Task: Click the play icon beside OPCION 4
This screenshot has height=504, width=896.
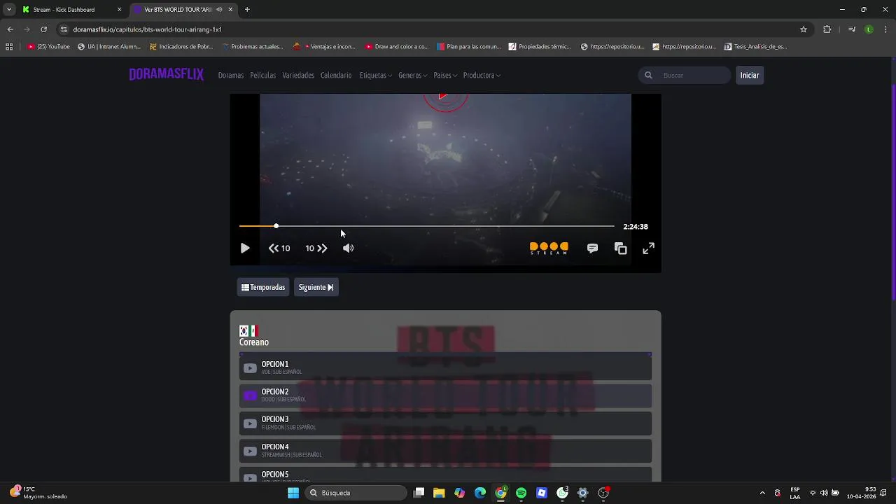Action: pos(250,451)
